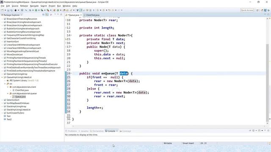Open the Project menu

click(52, 6)
